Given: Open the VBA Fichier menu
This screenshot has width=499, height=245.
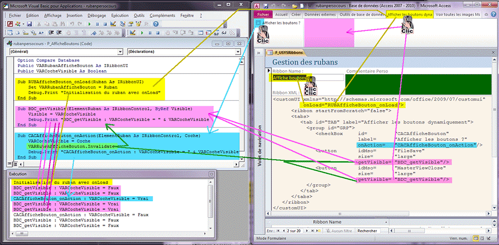Looking at the screenshot, I should point(14,15).
